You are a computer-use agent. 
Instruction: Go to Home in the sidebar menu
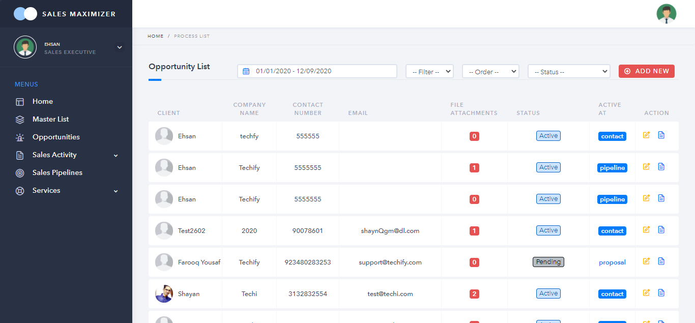pyautogui.click(x=43, y=101)
